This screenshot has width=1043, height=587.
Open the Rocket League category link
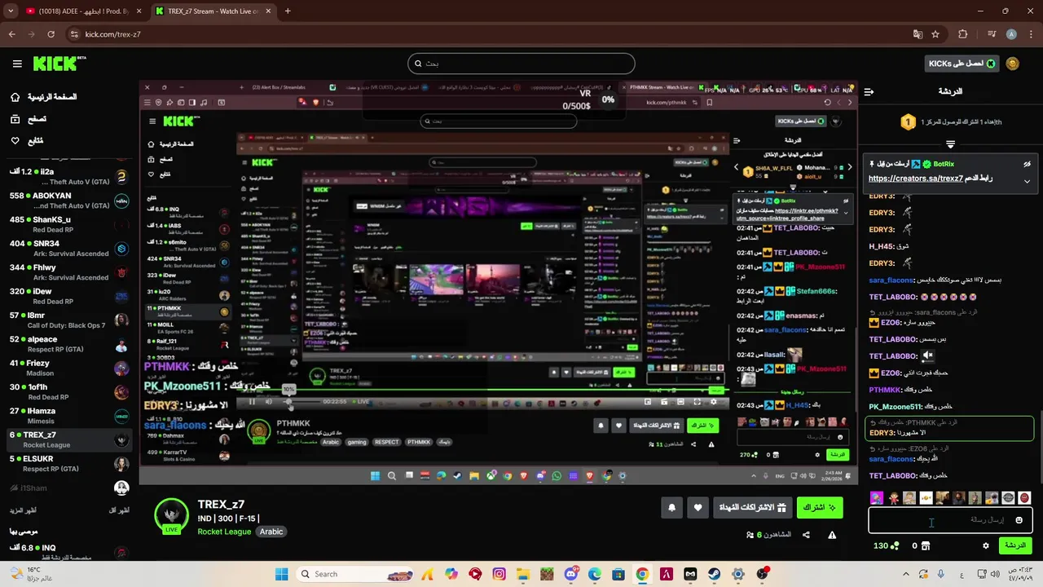point(224,532)
